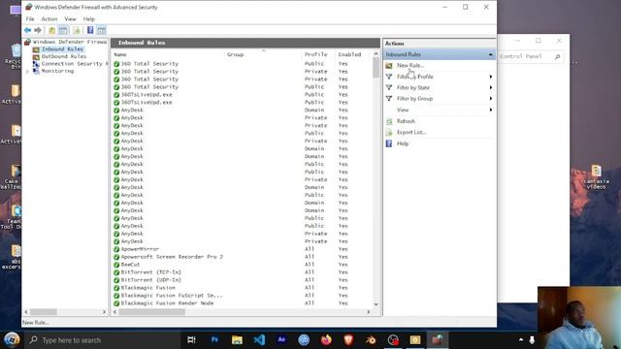Select the BeeCut rule
Screen dimensions: 621x349
(x=130, y=265)
